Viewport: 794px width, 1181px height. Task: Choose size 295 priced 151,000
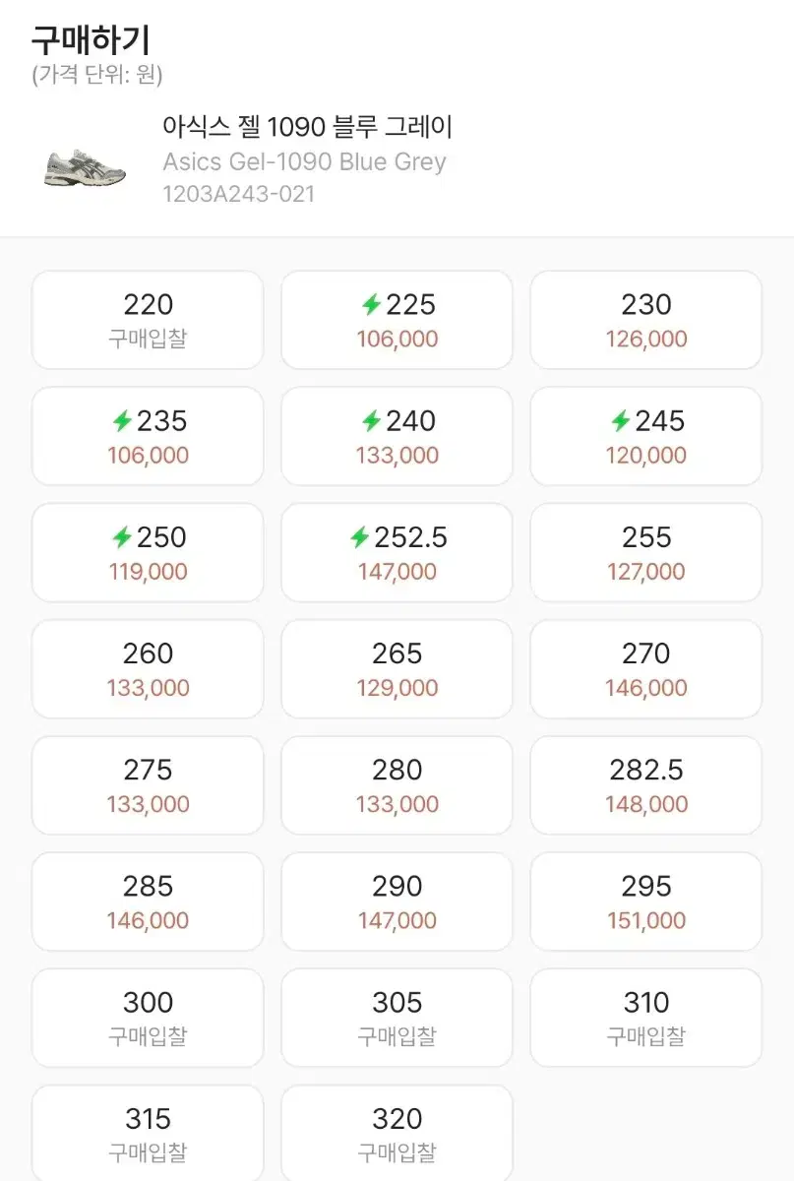[x=646, y=901]
